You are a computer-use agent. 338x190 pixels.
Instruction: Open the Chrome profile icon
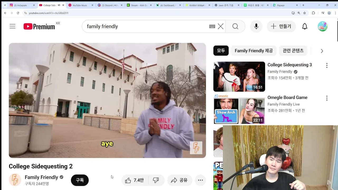pyautogui.click(x=329, y=13)
